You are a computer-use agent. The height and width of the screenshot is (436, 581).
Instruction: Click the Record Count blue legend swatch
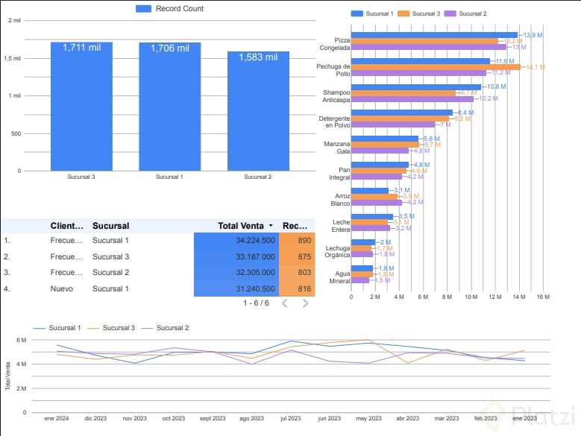click(x=143, y=8)
